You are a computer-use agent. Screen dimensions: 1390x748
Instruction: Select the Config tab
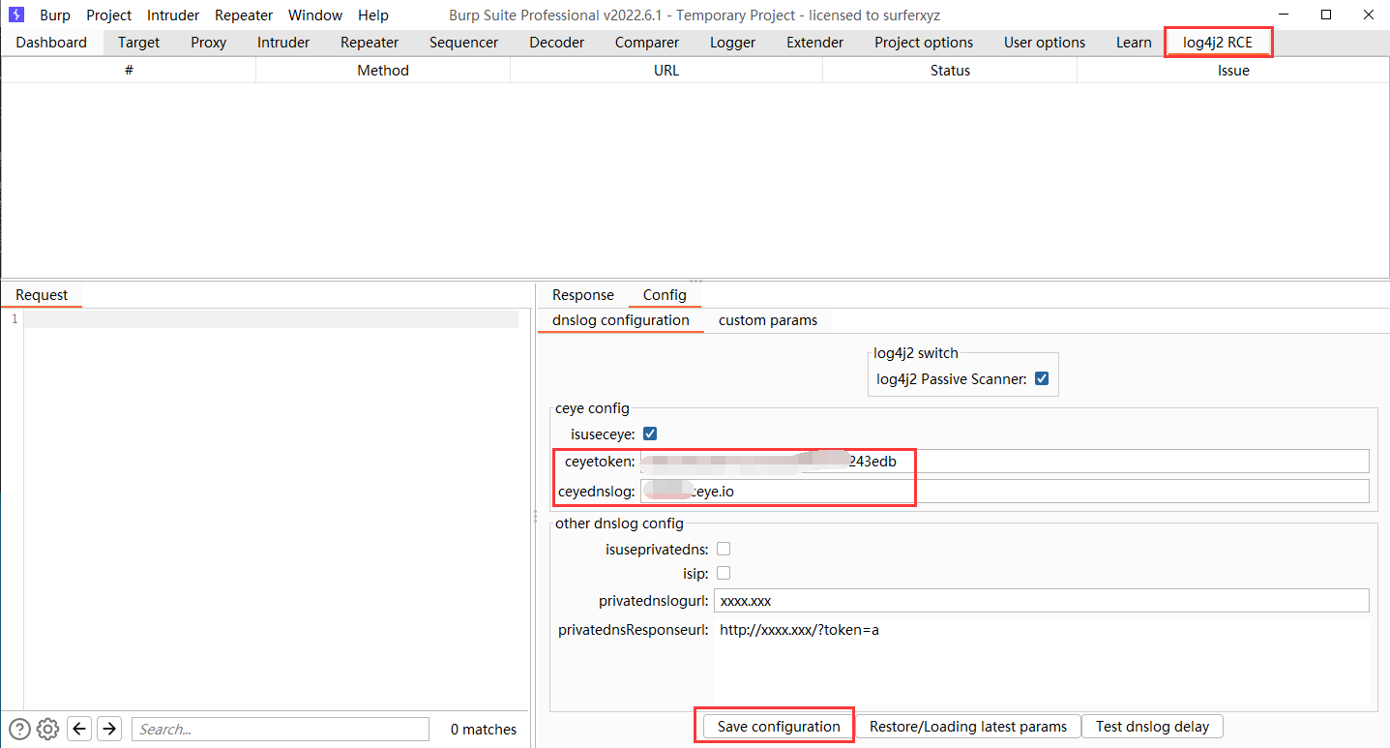click(x=665, y=295)
